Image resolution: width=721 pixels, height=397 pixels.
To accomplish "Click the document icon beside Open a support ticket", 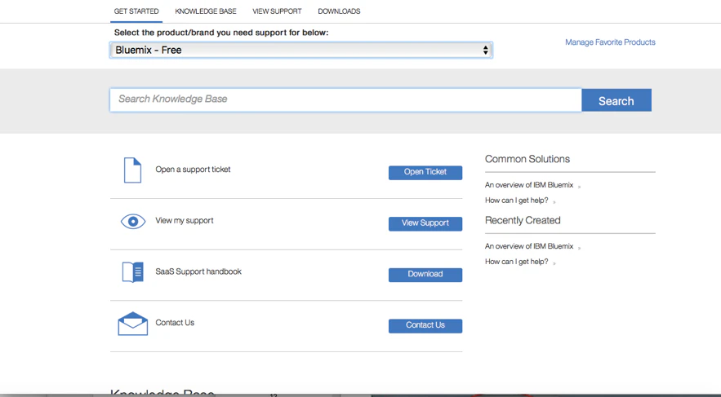I will tap(132, 170).
